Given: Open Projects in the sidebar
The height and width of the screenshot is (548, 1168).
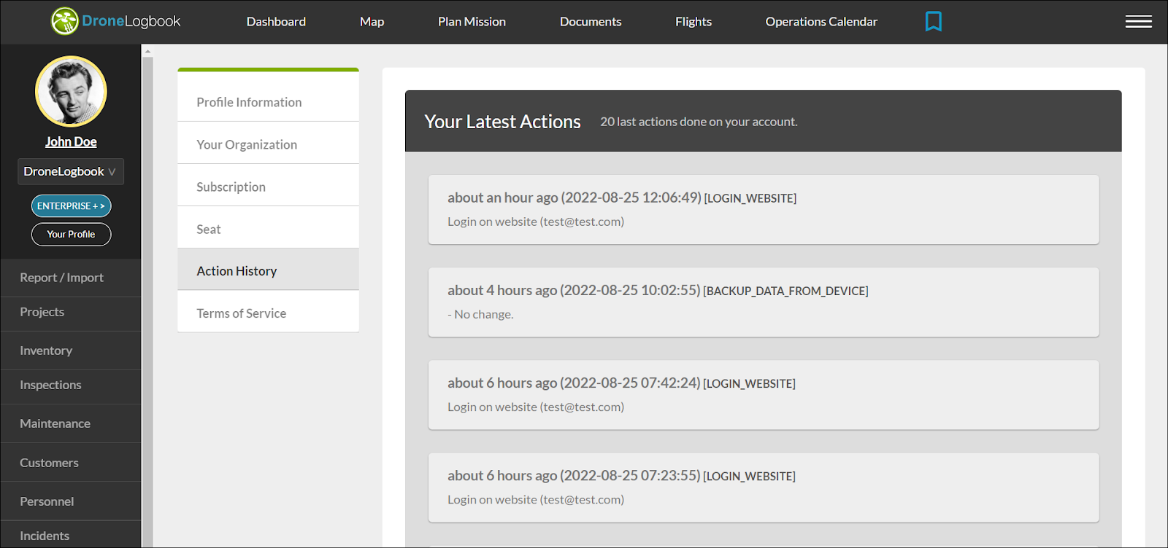Looking at the screenshot, I should 71,312.
